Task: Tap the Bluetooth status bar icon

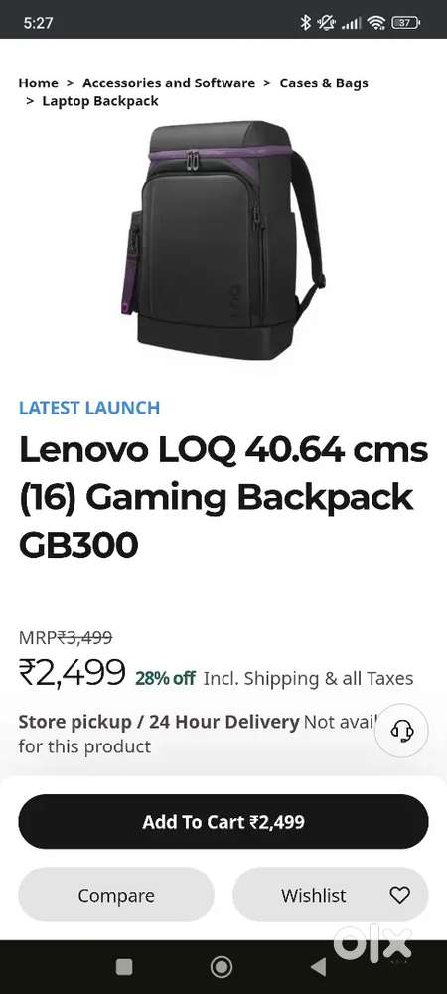Action: point(306,23)
